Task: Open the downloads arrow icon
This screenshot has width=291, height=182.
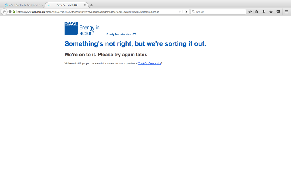Action: point(264,12)
